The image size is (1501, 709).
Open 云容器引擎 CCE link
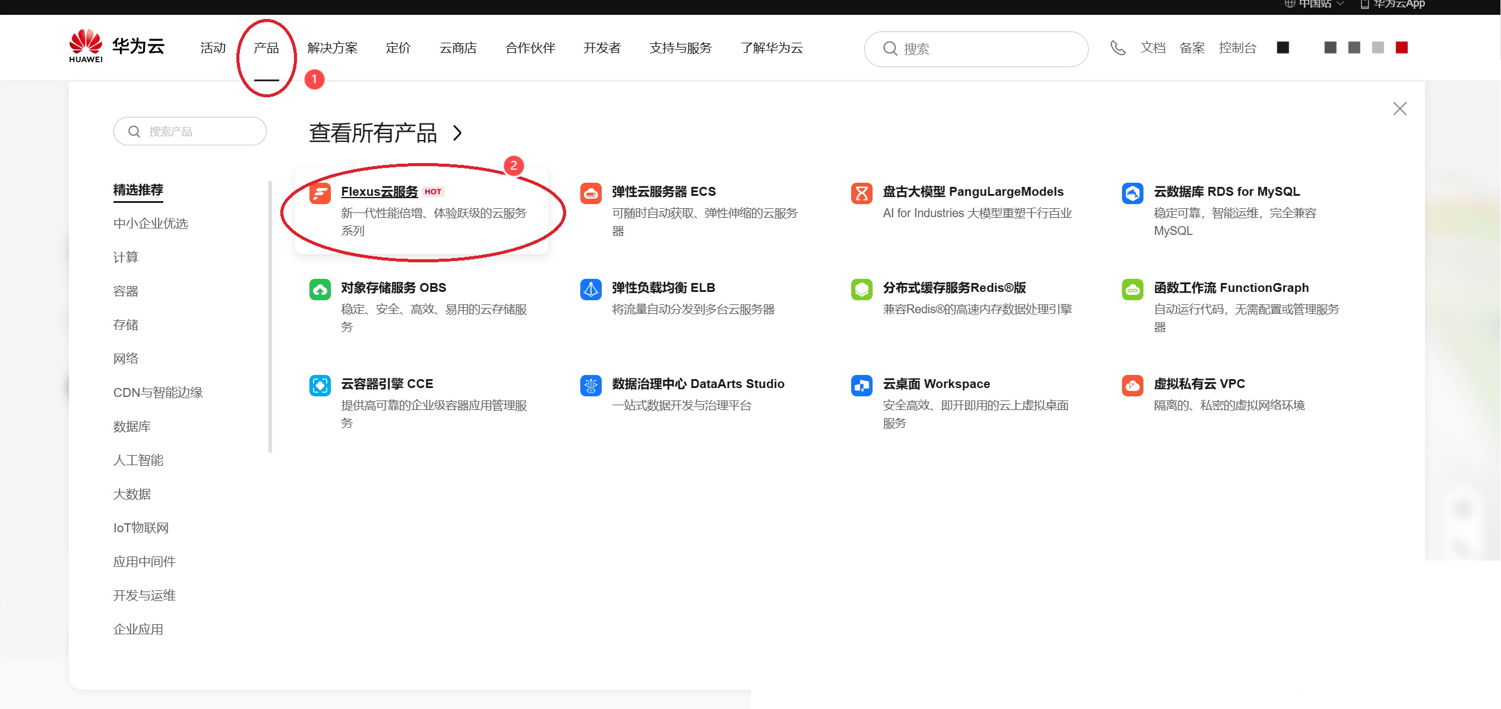[387, 384]
